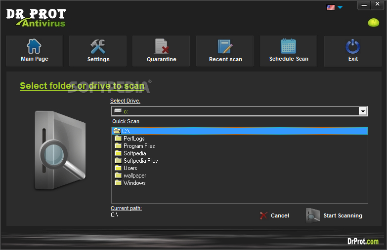The image size is (387, 250).
Task: Close the antivirus window
Action: click(377, 4)
